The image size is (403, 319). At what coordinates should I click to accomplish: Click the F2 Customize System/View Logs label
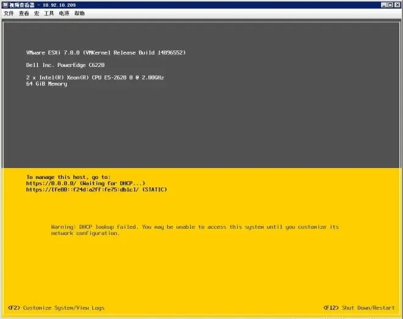pyautogui.click(x=56, y=307)
